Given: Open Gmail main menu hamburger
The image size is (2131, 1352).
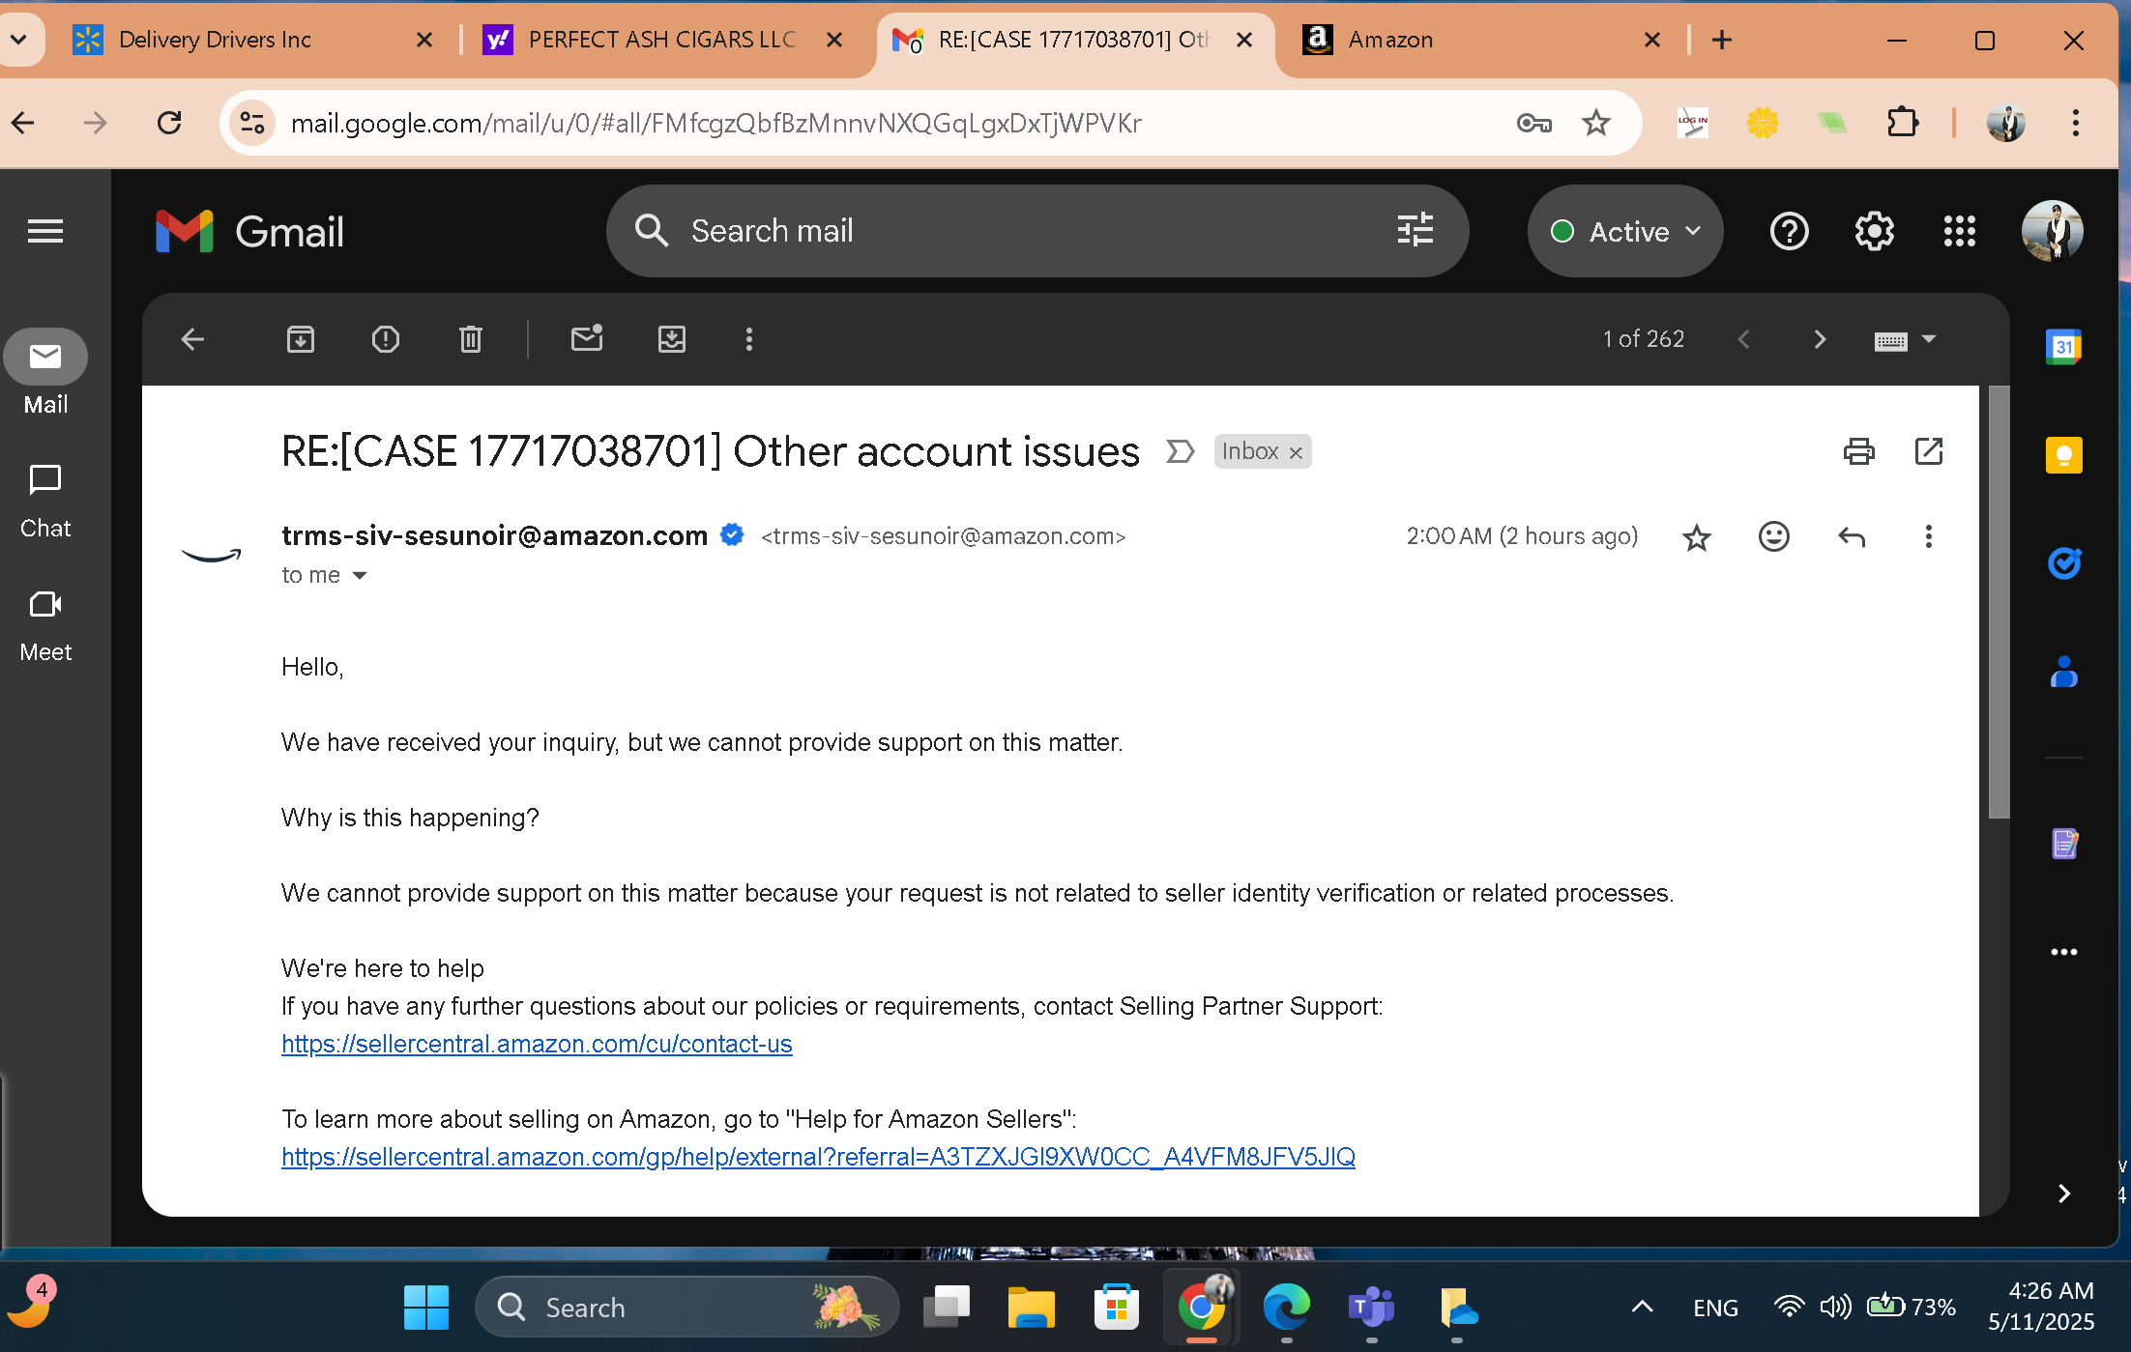Looking at the screenshot, I should pos(45,231).
